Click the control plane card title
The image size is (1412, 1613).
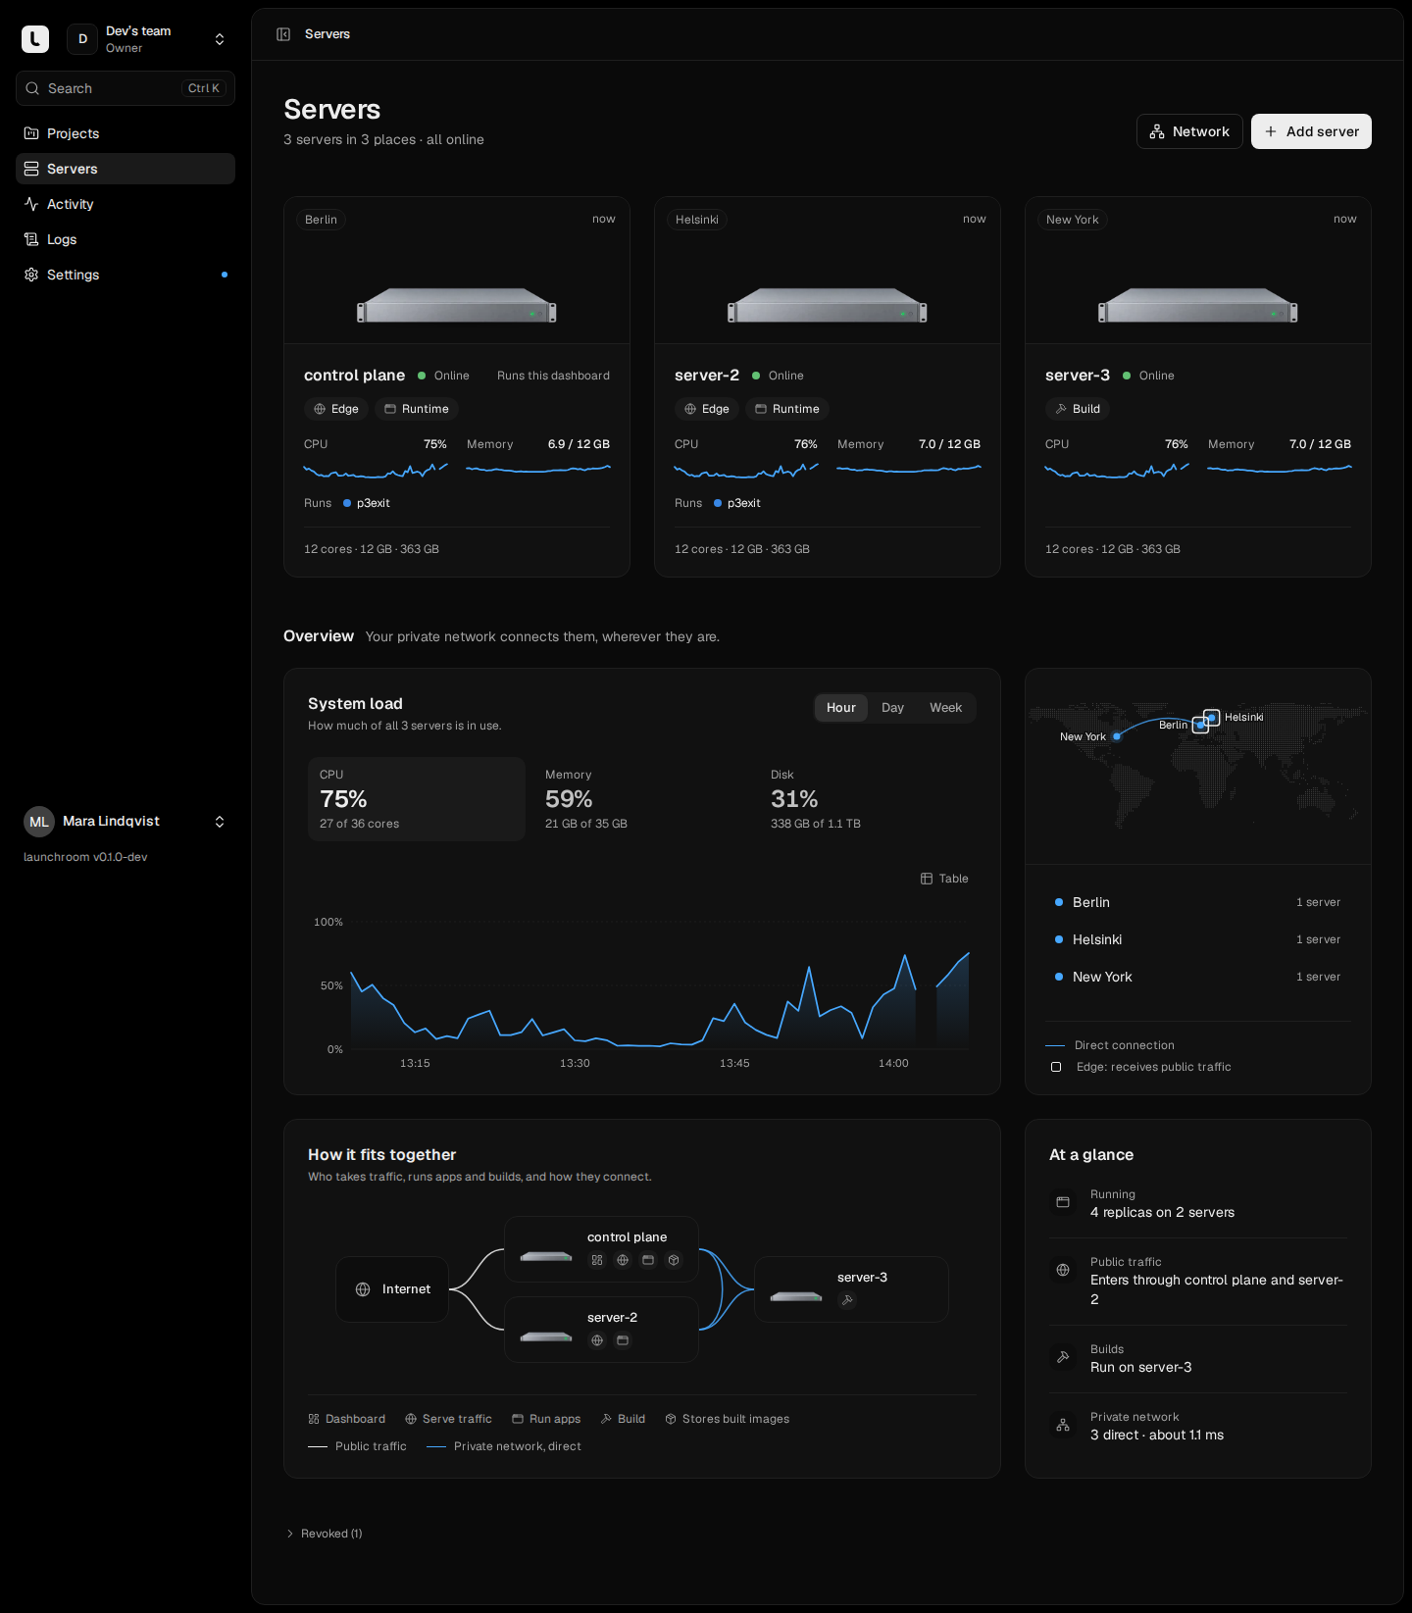(x=354, y=376)
